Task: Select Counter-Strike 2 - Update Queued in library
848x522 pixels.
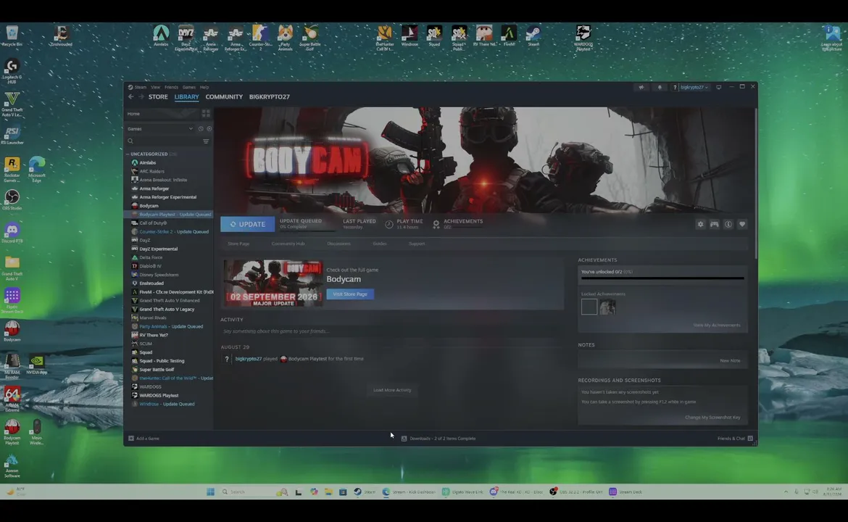Action: pos(174,231)
